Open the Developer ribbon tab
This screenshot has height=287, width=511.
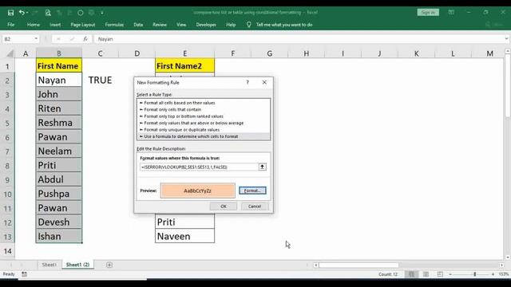(206, 25)
